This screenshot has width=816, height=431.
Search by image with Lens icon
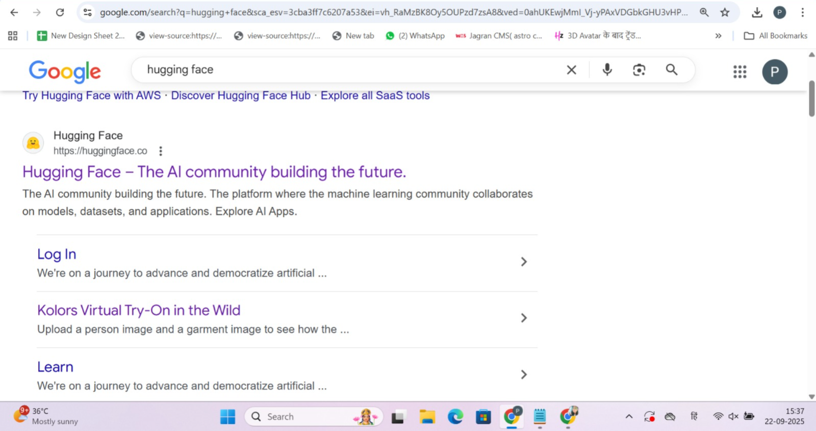pos(639,70)
